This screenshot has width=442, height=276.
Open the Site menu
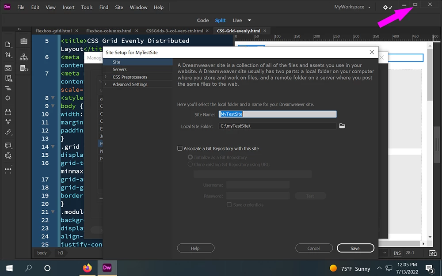(x=119, y=8)
